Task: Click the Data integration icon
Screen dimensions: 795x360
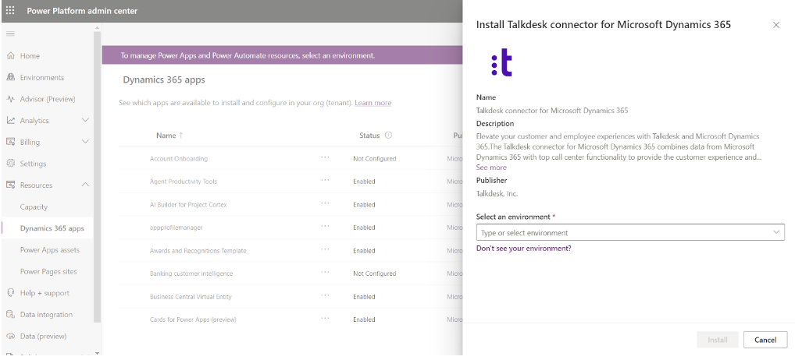Action: [x=11, y=315]
